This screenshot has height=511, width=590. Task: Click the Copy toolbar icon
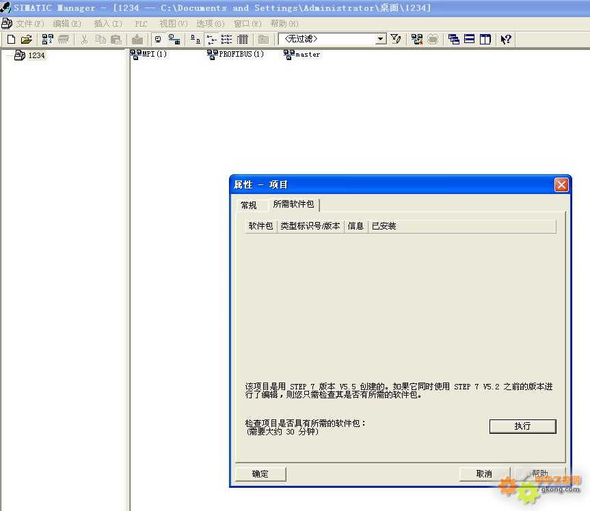[x=100, y=39]
